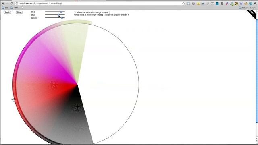Screen dimensions: 258x145
Task: Click the purple W extension icon
Action: pos(241,4)
